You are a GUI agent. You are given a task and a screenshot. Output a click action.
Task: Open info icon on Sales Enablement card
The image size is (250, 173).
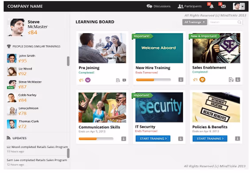(238, 79)
